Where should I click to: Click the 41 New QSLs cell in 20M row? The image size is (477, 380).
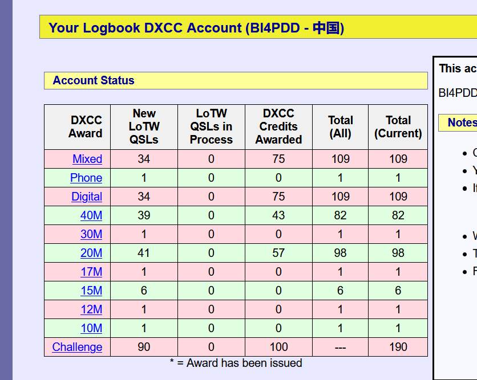[x=144, y=253]
